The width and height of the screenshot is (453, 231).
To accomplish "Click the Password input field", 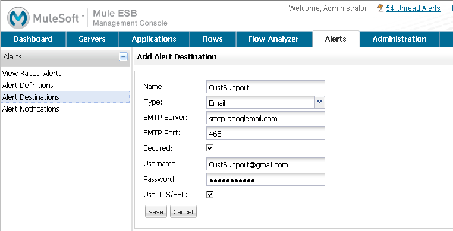I will 266,179.
